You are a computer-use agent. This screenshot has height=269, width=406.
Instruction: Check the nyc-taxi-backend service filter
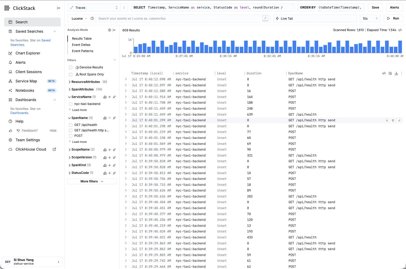[70, 104]
